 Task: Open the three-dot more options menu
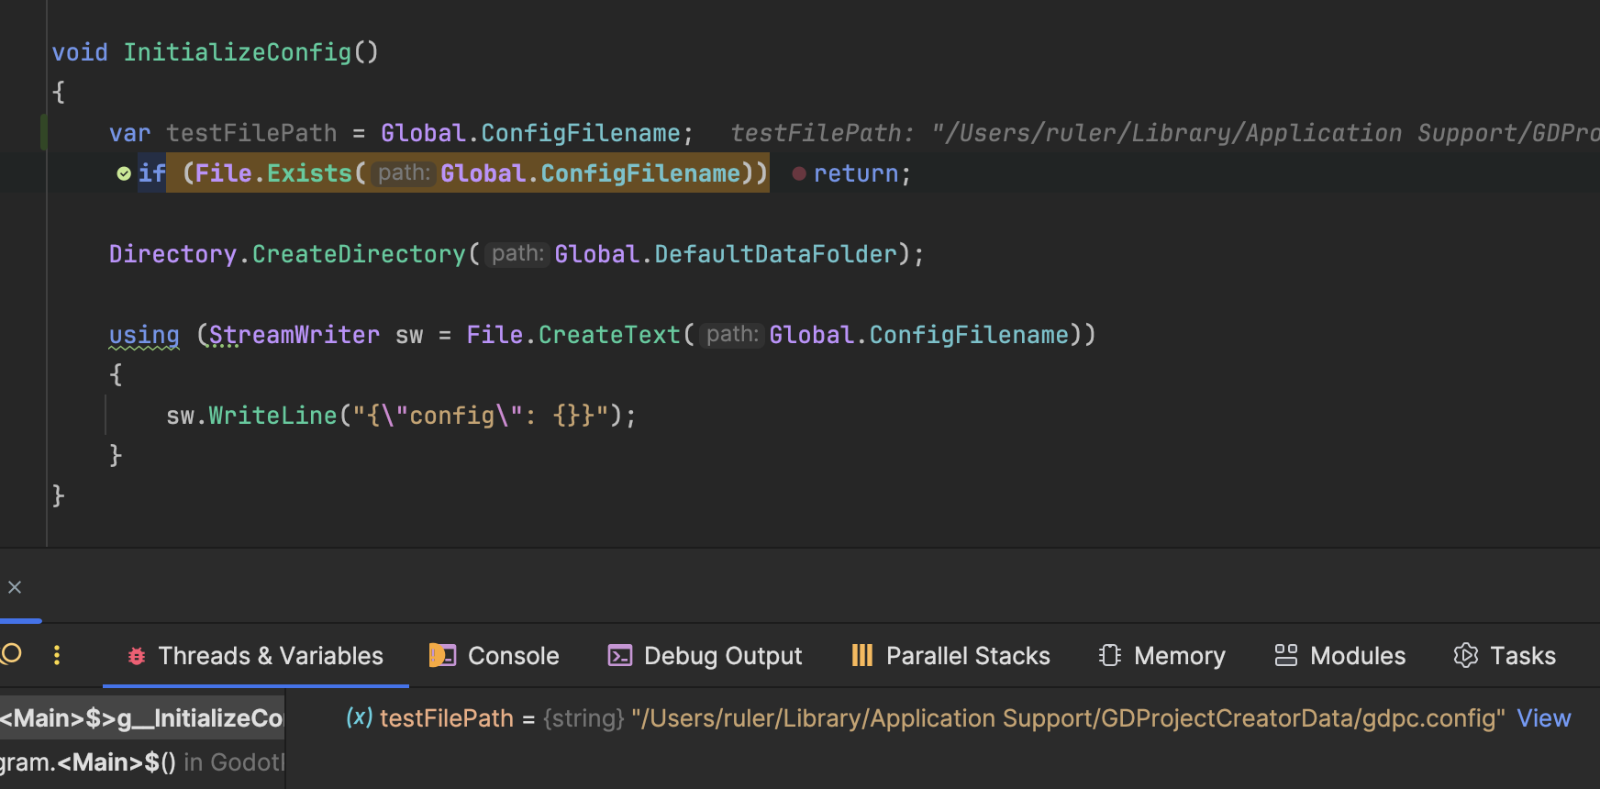click(x=57, y=655)
